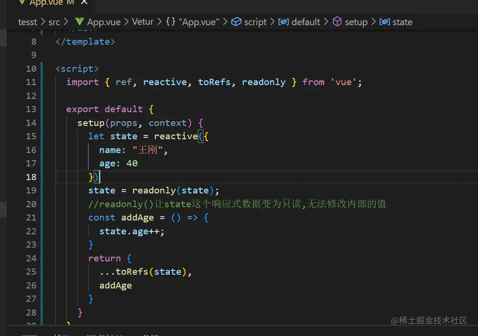Screen dimensions: 478x336
Task: Open the App.vue breadcrumb file
Action: [x=104, y=22]
